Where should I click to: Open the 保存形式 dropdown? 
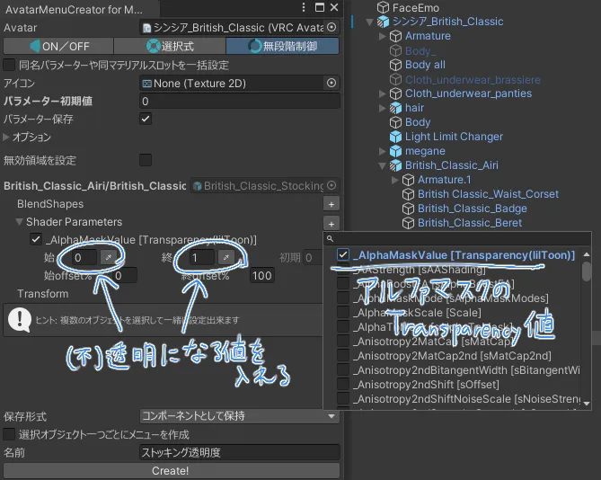pos(239,416)
